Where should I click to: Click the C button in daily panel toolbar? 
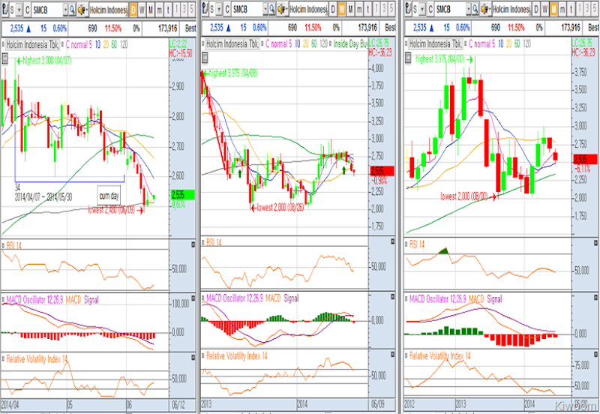pyautogui.click(x=28, y=10)
